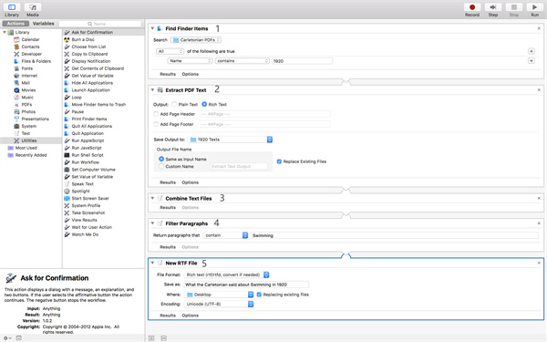The image size is (547, 342).
Task: Select System category in Library
Action: pyautogui.click(x=28, y=127)
